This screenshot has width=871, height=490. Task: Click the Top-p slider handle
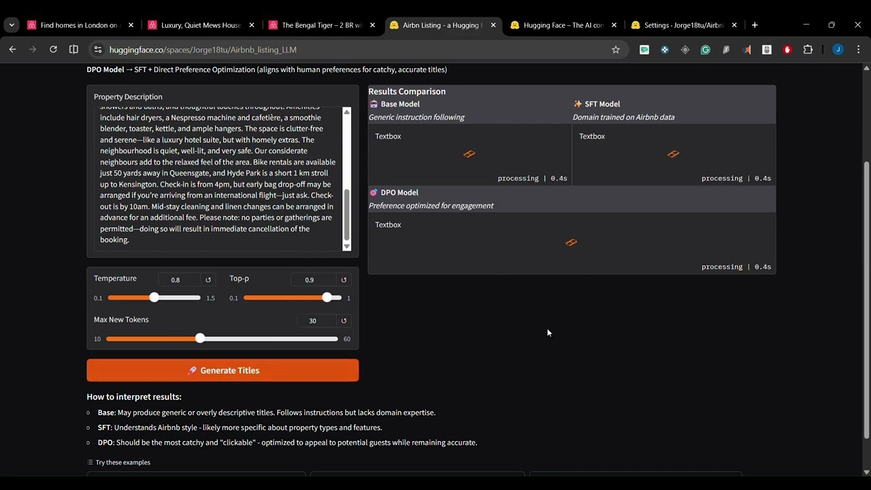[327, 297]
